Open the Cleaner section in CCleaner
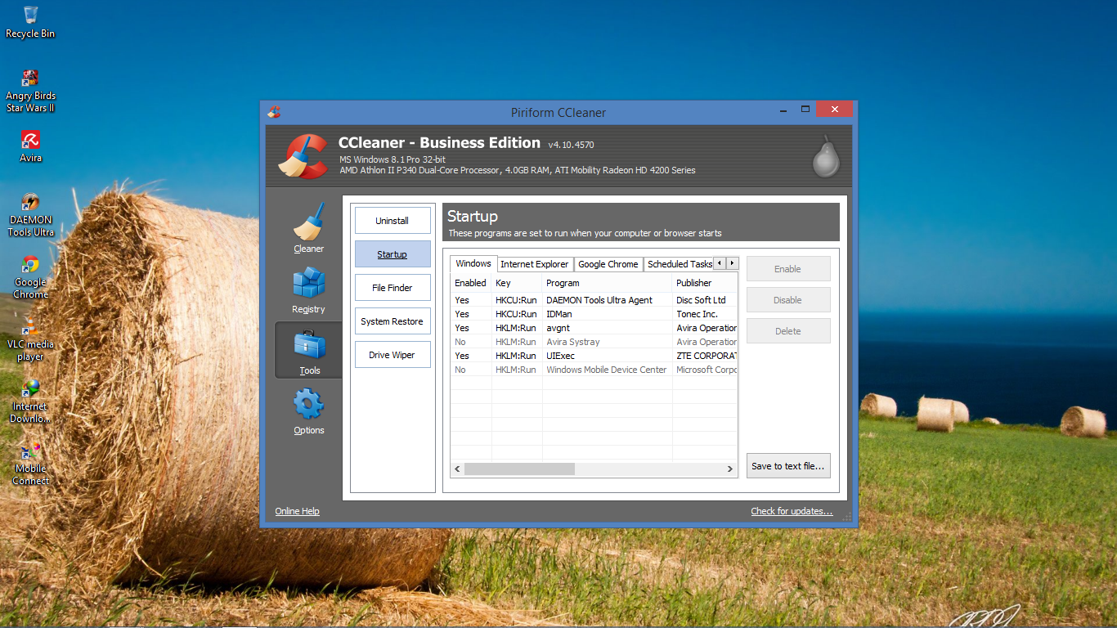The width and height of the screenshot is (1117, 628). pyautogui.click(x=309, y=228)
